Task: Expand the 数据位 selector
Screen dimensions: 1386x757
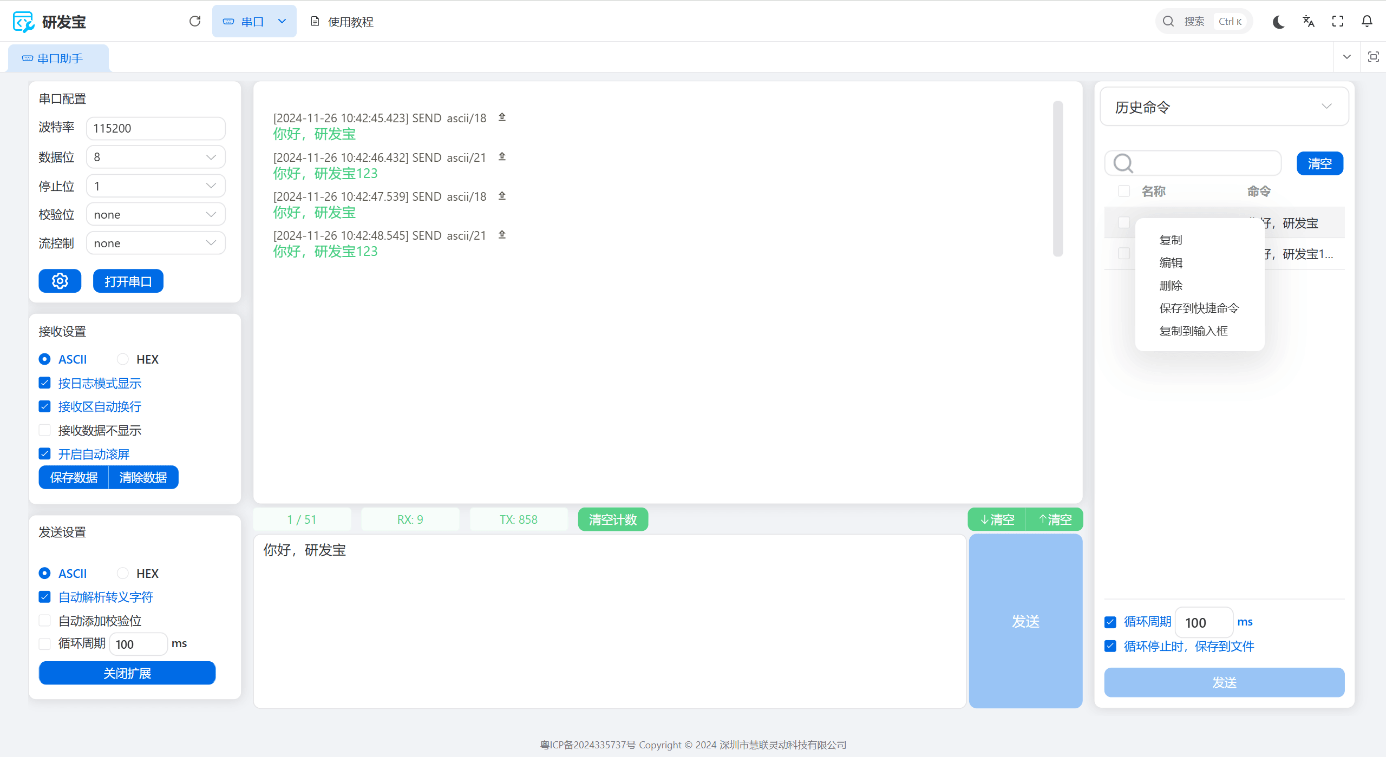Action: 156,157
